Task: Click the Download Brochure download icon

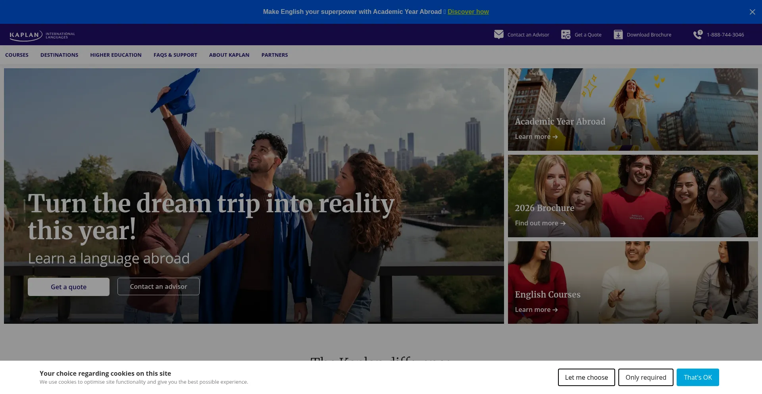Action: point(618,35)
